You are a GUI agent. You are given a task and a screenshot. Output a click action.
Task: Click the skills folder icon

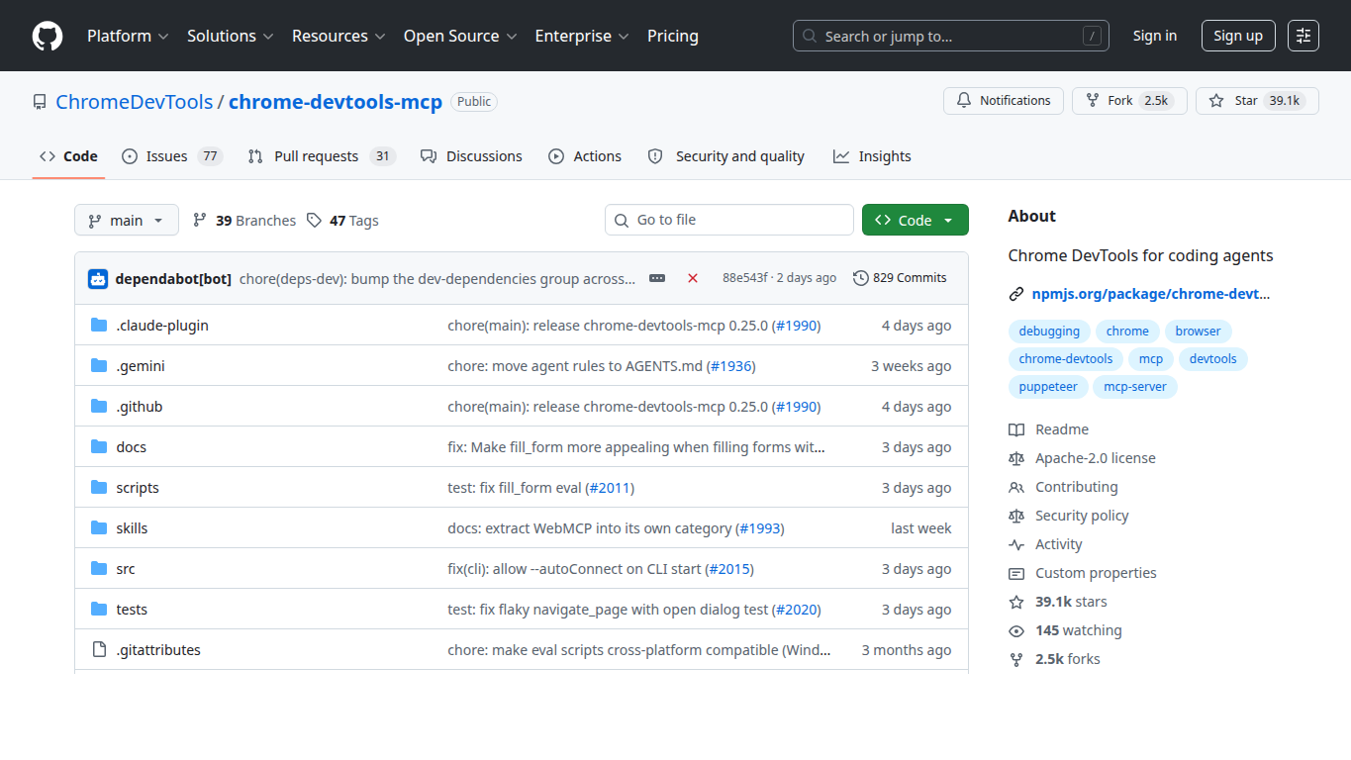click(99, 528)
